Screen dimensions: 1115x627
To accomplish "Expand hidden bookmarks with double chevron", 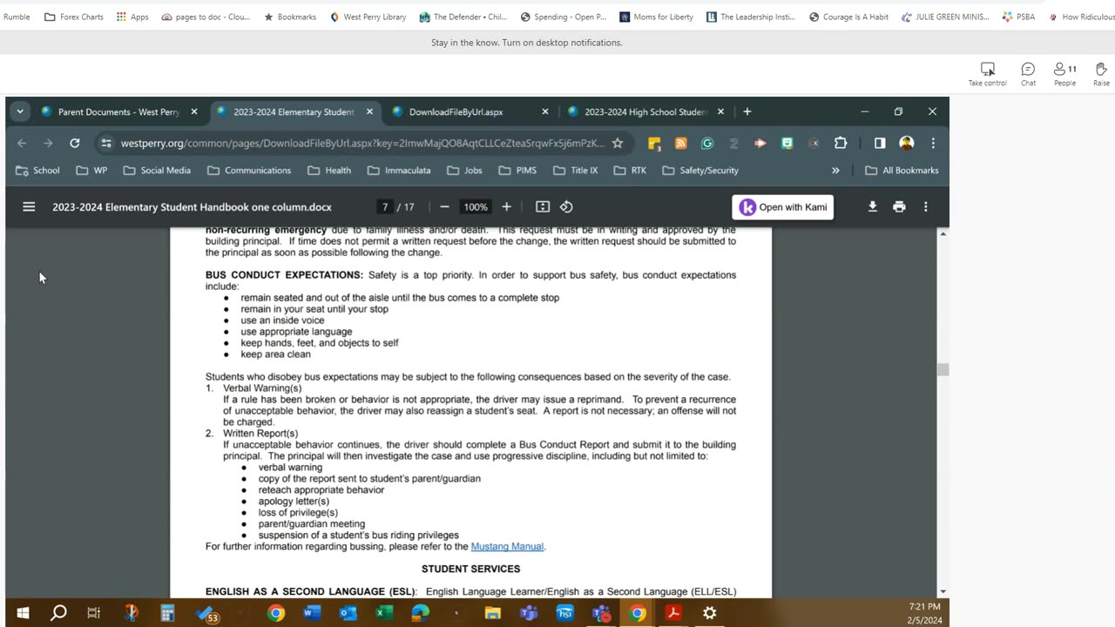I will 835,171.
